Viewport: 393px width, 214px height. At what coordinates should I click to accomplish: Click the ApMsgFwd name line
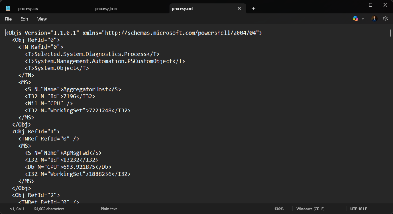click(63, 153)
